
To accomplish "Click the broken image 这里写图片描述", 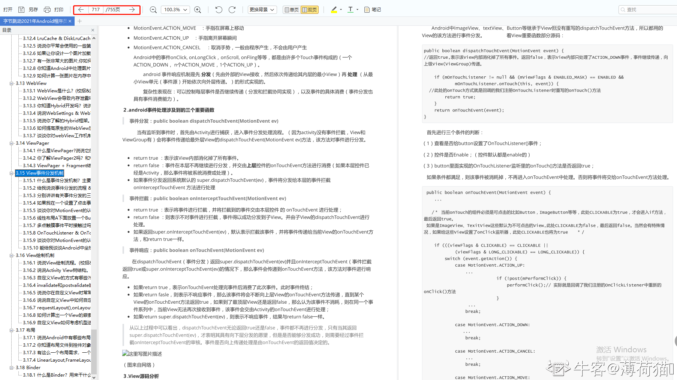I will point(142,353).
